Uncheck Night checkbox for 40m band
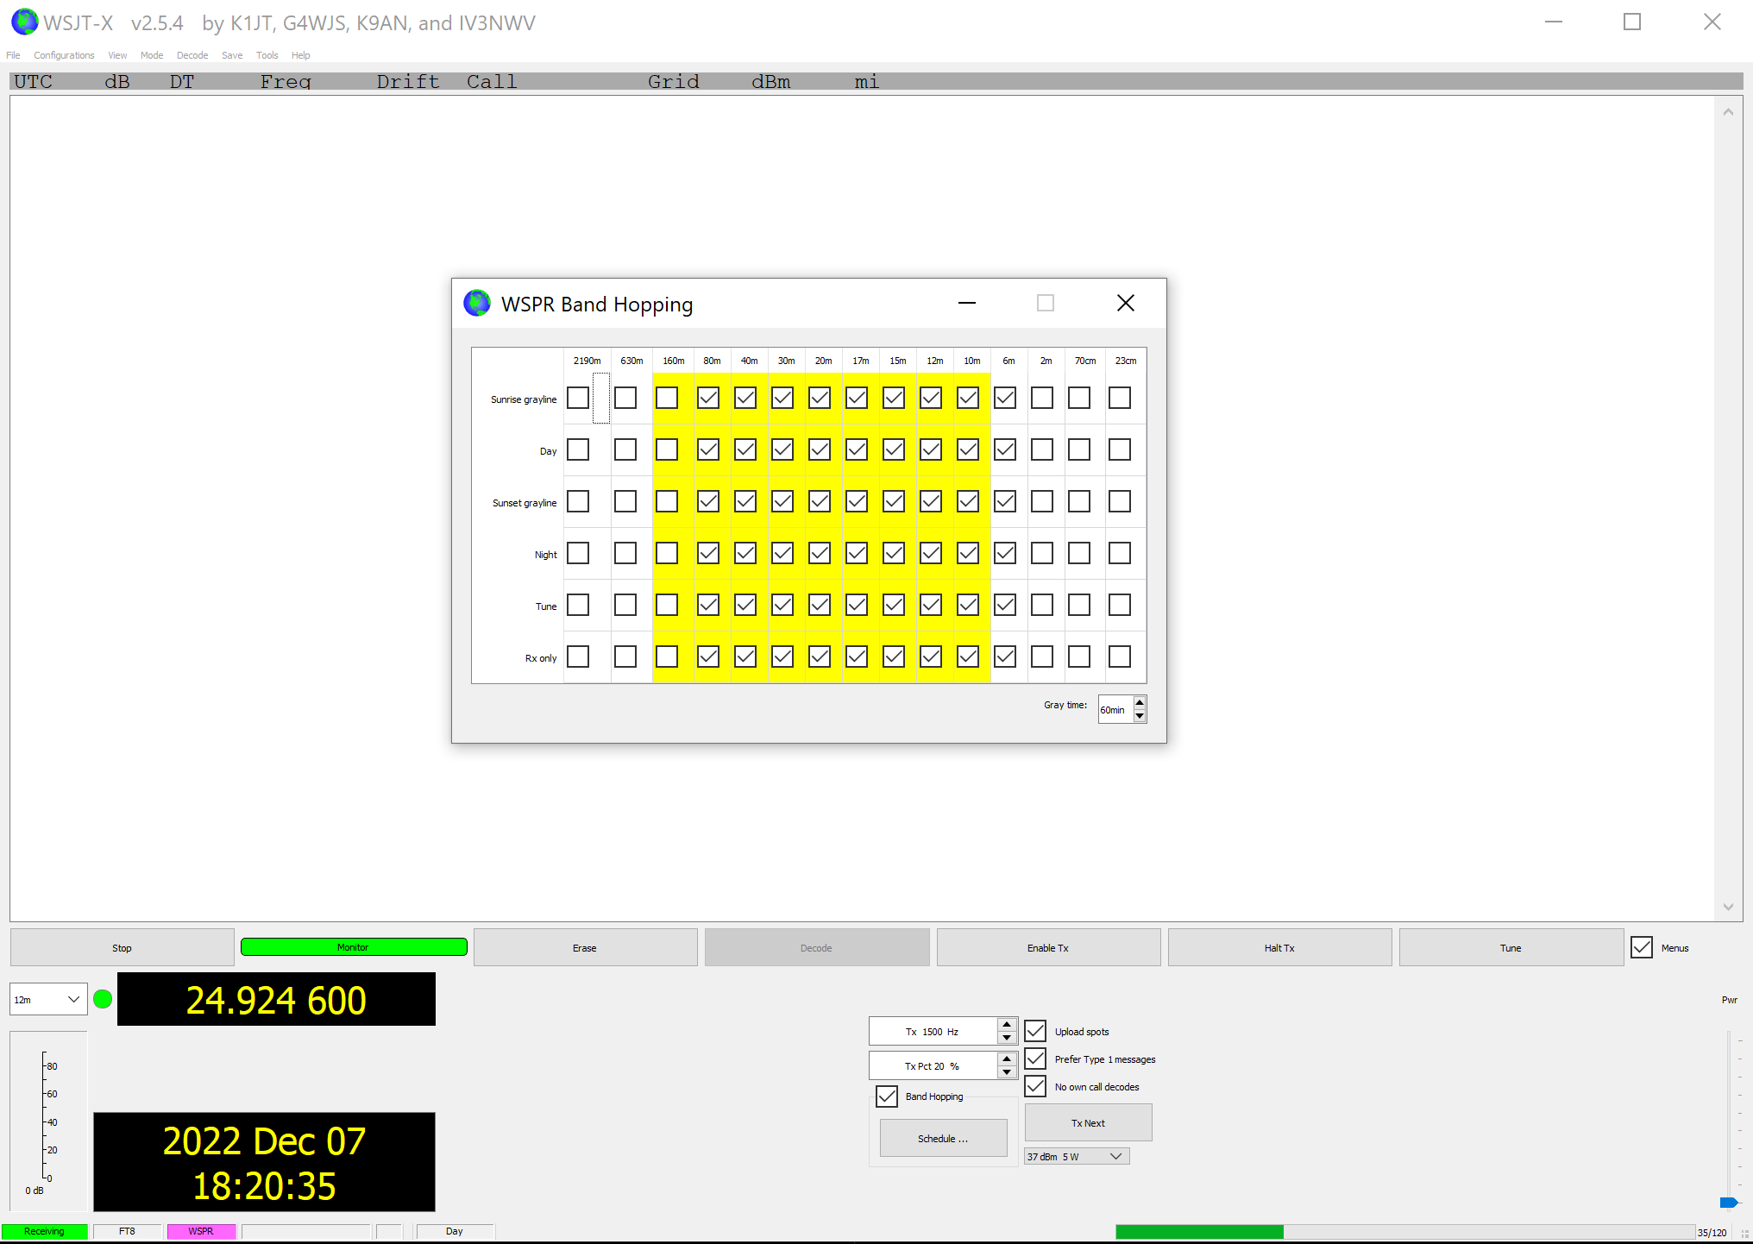This screenshot has width=1753, height=1244. coord(745,553)
